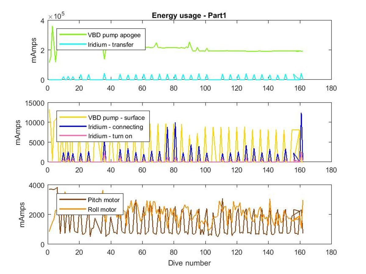Image resolution: width=366 pixels, height=274 pixels.
Task: Select 'VBD pump apogee' legend entry
Action: pyautogui.click(x=114, y=35)
